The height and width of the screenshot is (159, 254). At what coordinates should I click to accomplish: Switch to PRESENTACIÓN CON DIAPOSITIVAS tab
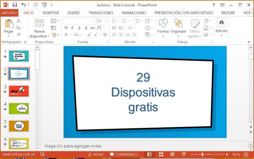(x=184, y=13)
